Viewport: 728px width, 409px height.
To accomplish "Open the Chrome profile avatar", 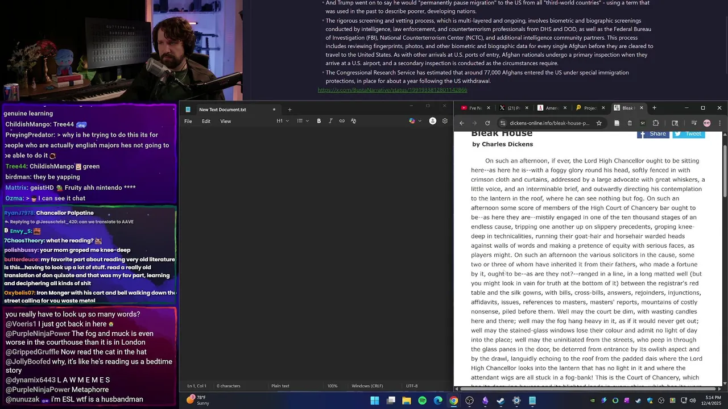I will click(x=707, y=123).
